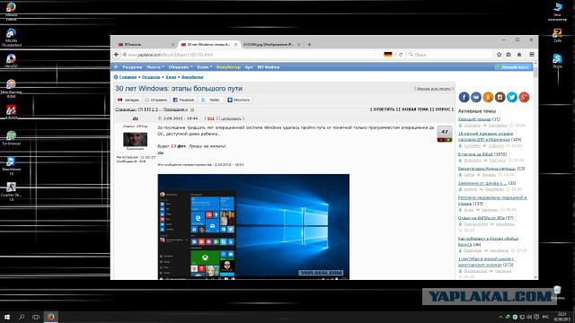Open German flag dropdown in address bar

(x=390, y=54)
